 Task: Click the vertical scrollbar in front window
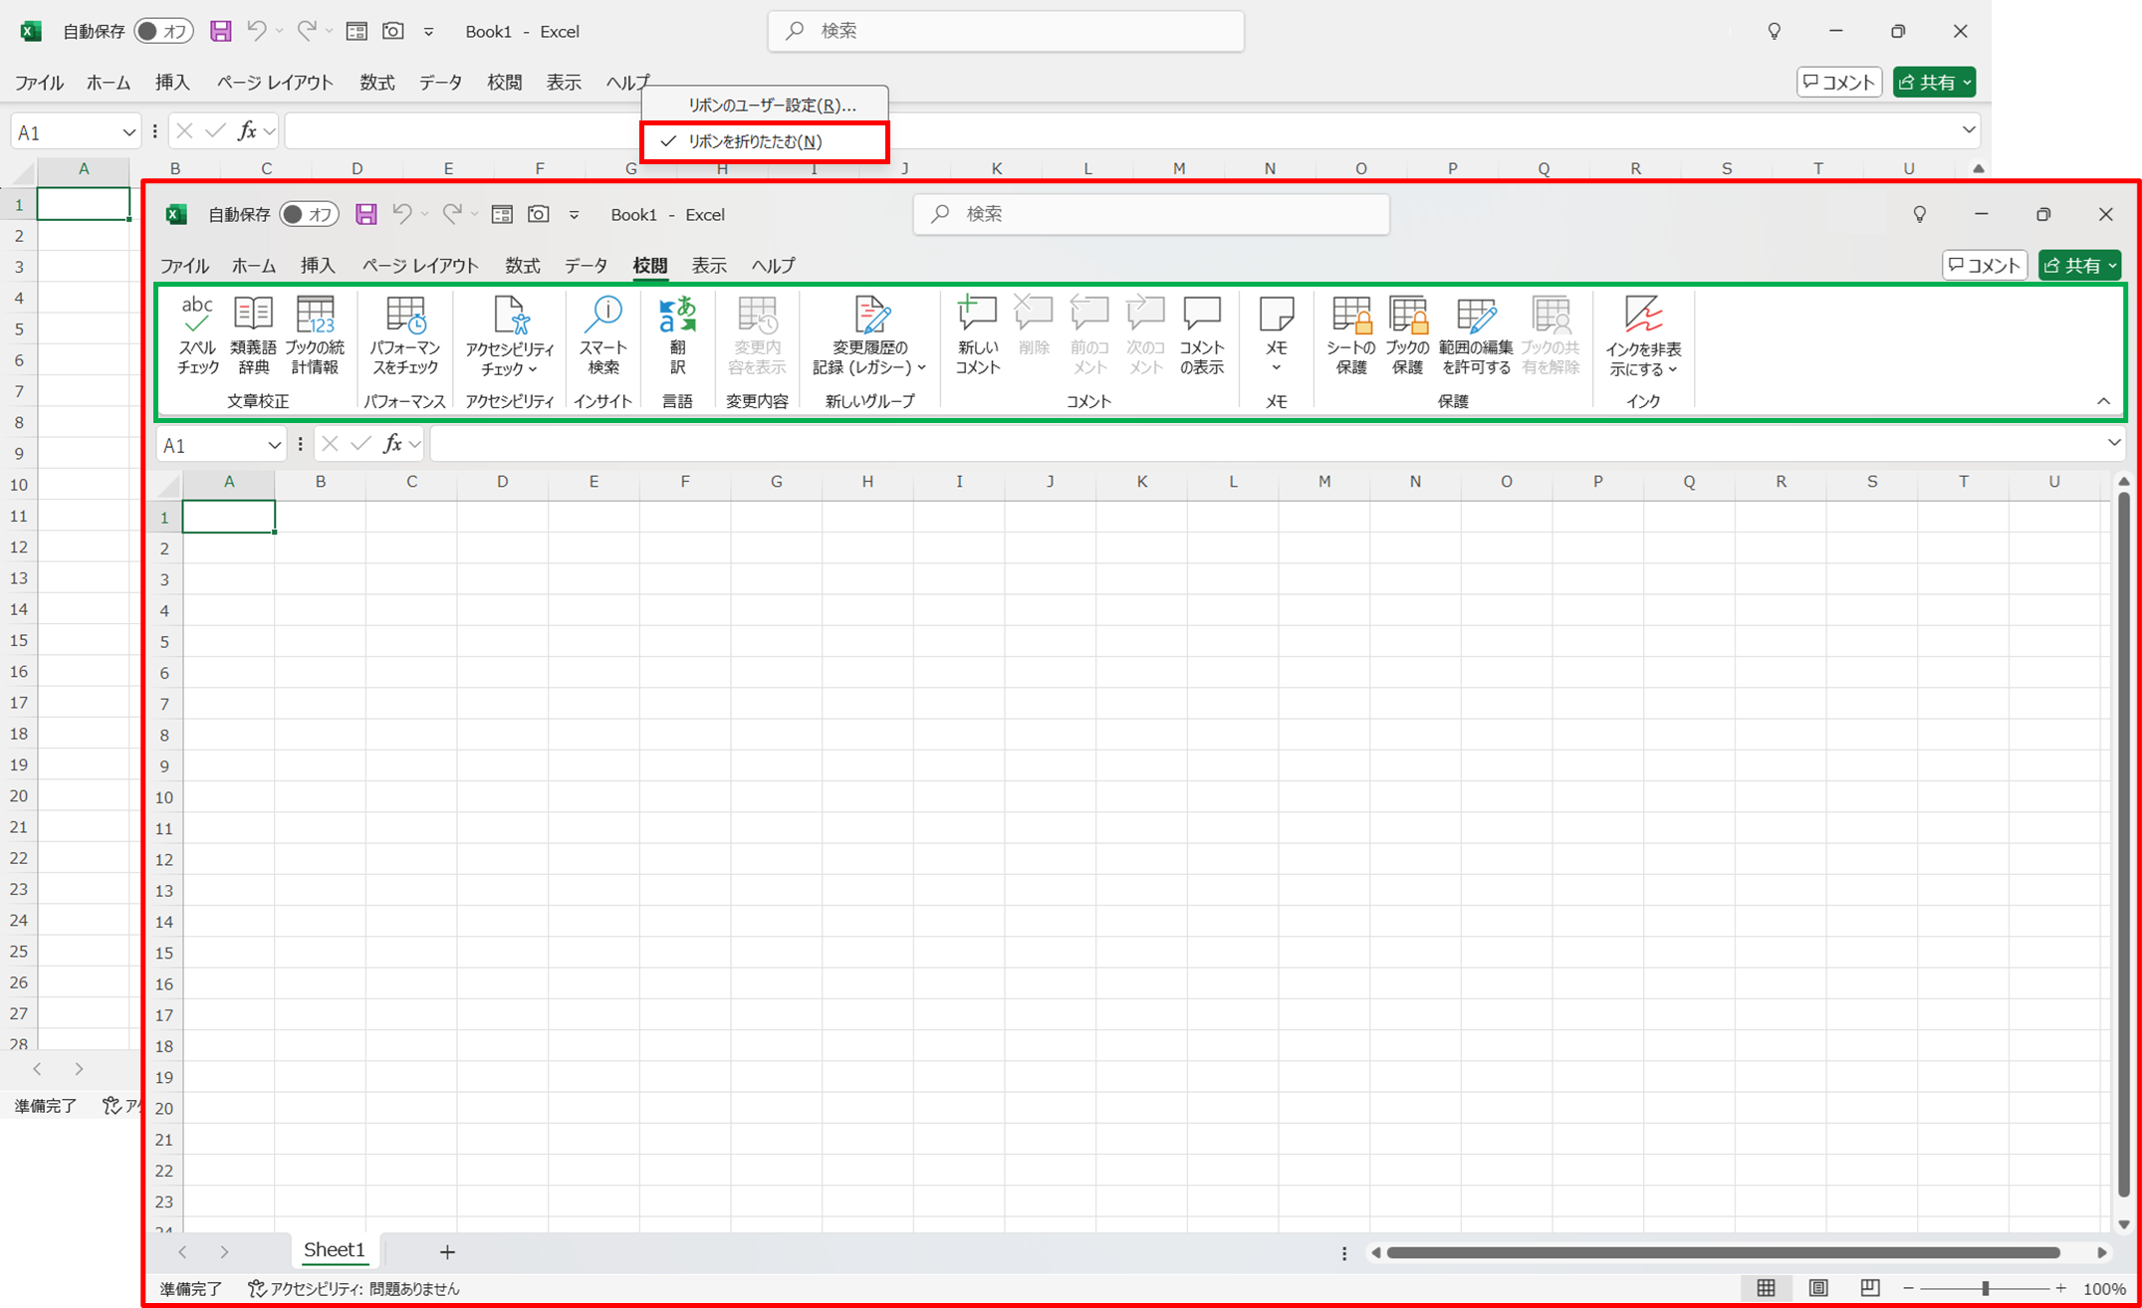2123,844
